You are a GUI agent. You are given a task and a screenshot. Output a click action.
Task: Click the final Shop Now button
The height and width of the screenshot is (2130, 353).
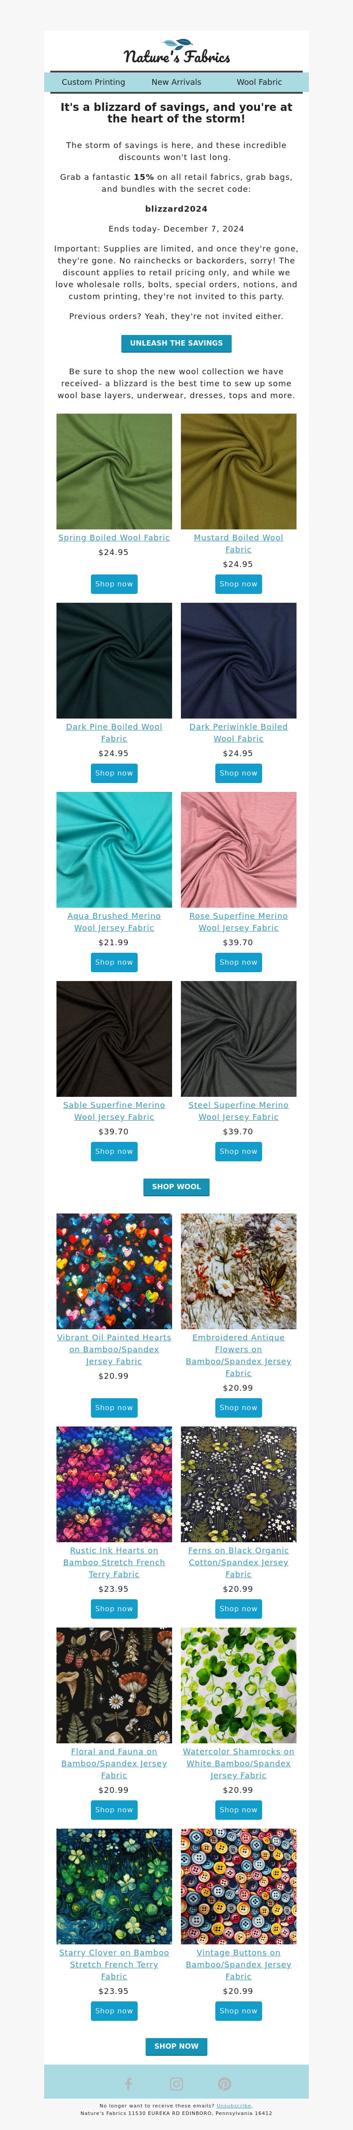click(176, 2046)
